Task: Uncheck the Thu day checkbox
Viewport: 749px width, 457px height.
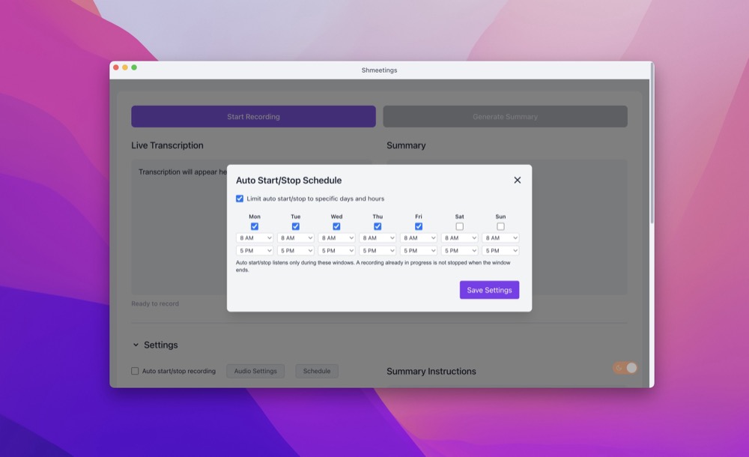Action: [377, 226]
